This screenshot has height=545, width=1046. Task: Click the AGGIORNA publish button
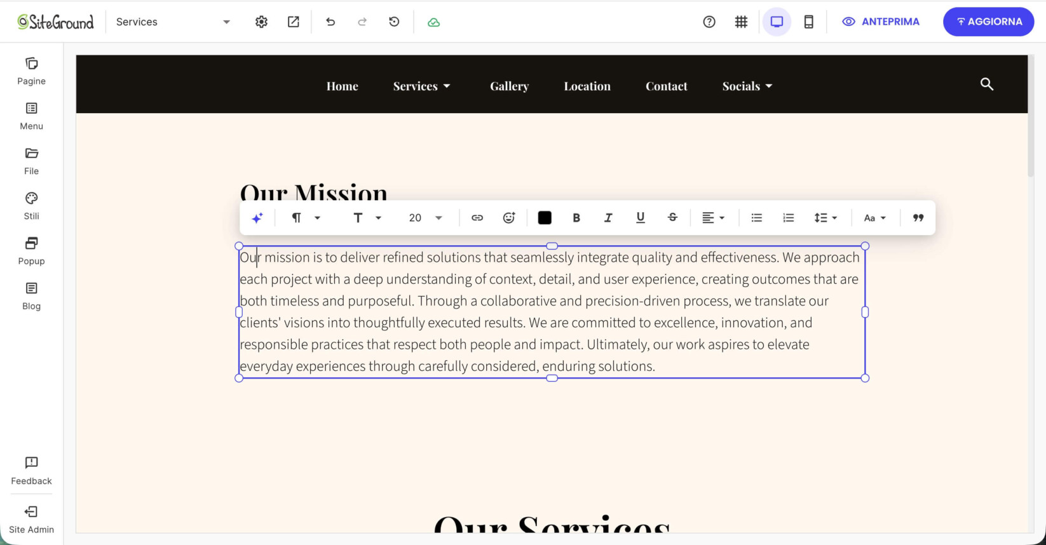[988, 22]
